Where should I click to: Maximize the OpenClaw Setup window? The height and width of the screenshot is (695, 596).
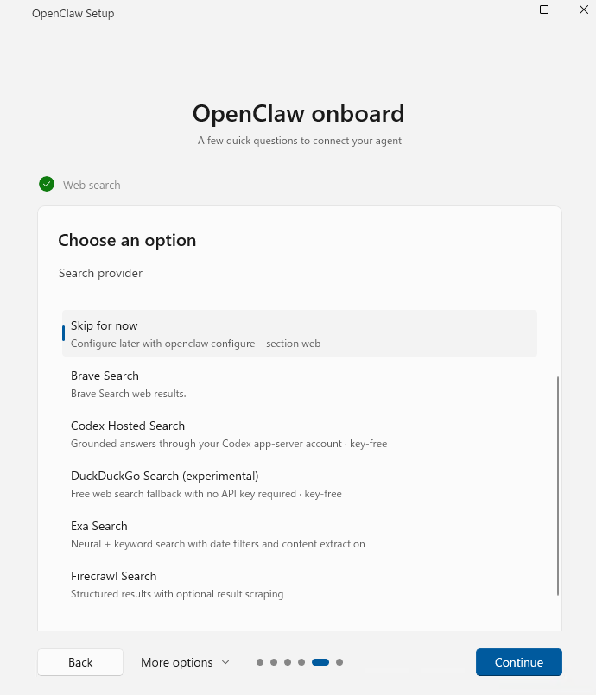[544, 9]
